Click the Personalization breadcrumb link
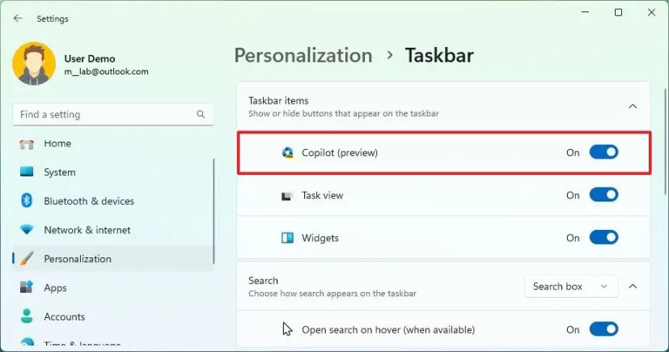Viewport: 669px width, 352px height. pos(303,56)
